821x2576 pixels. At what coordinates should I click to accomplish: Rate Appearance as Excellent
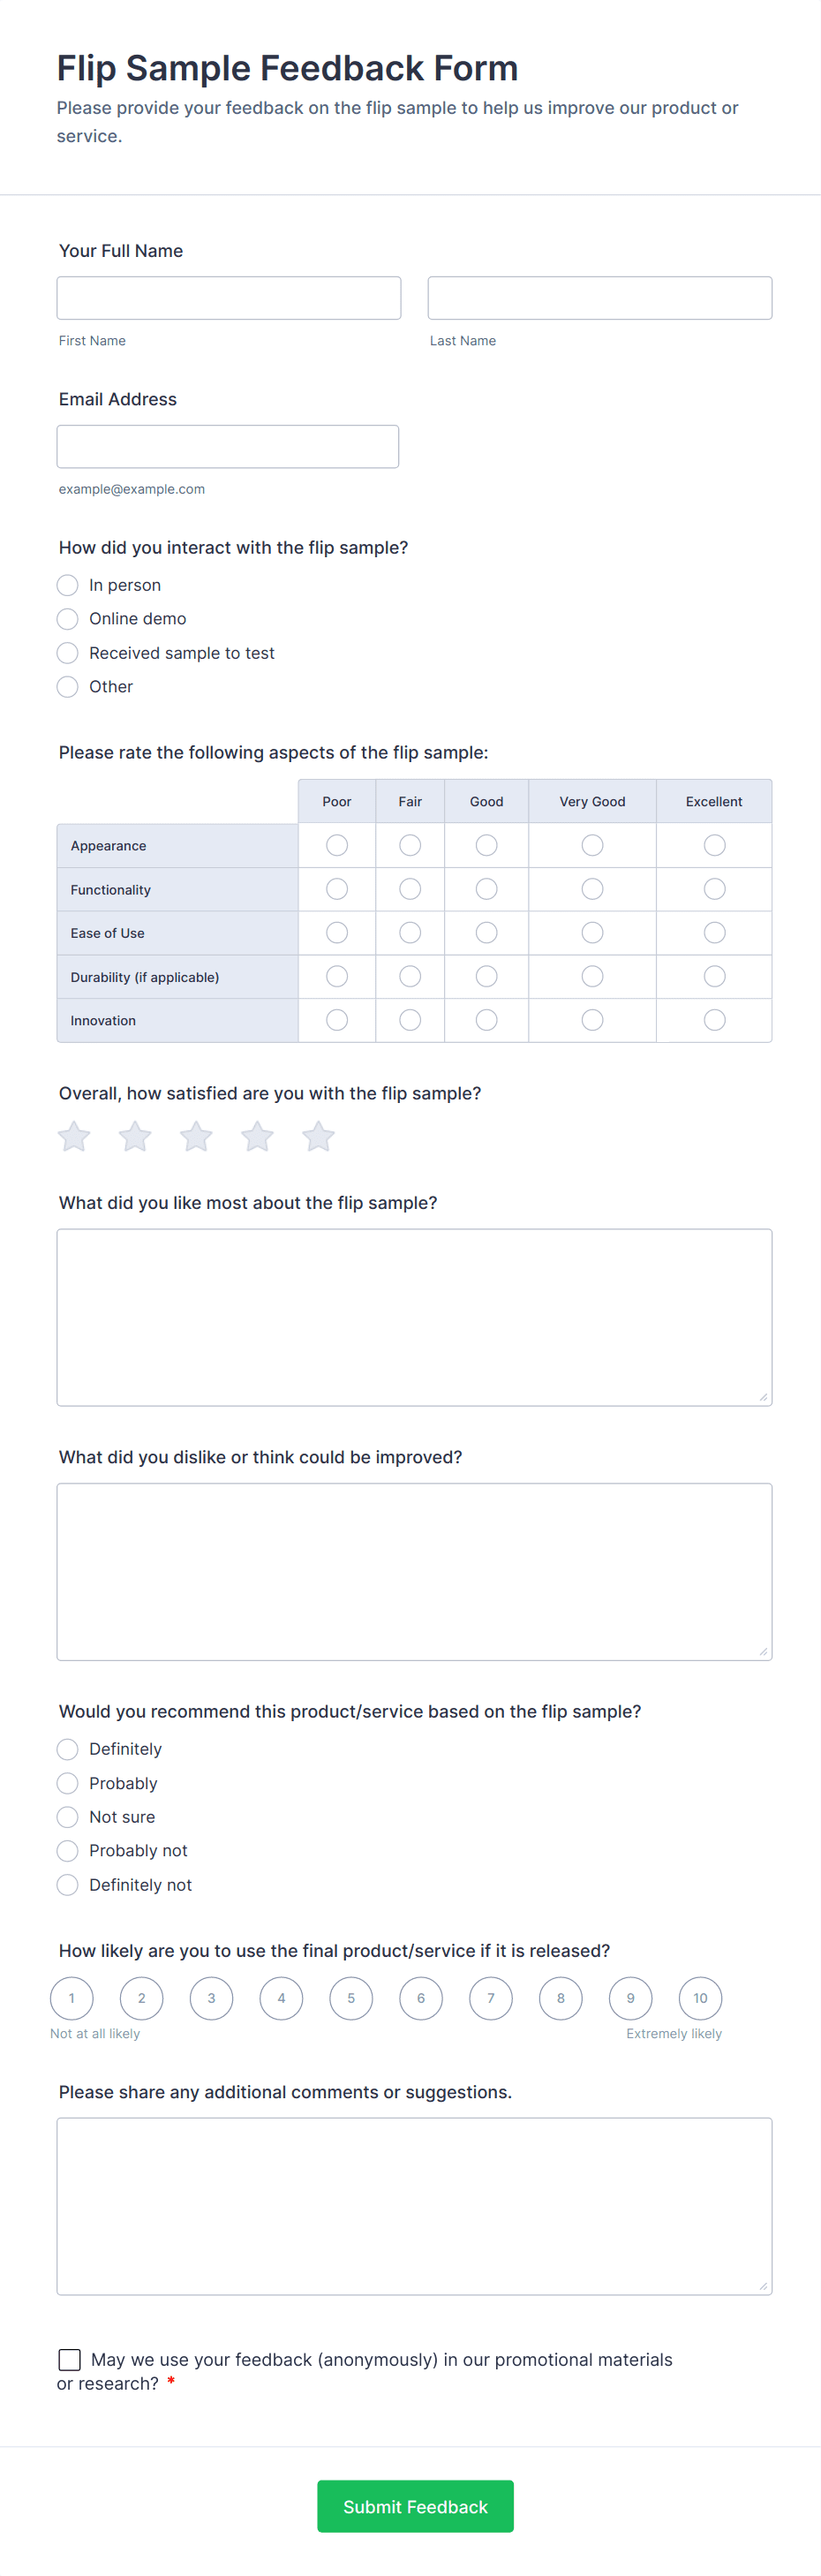(x=713, y=845)
